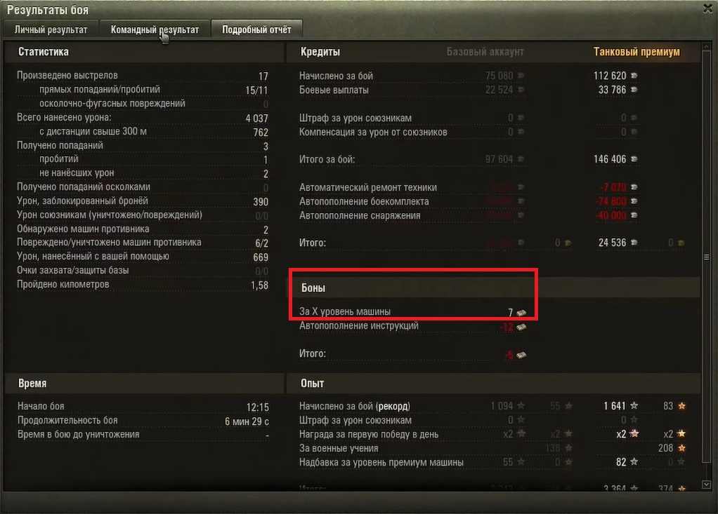Grab the vertical scrollbar thumb

[x=707, y=257]
